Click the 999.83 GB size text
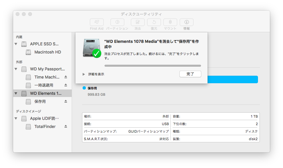 tap(96, 94)
